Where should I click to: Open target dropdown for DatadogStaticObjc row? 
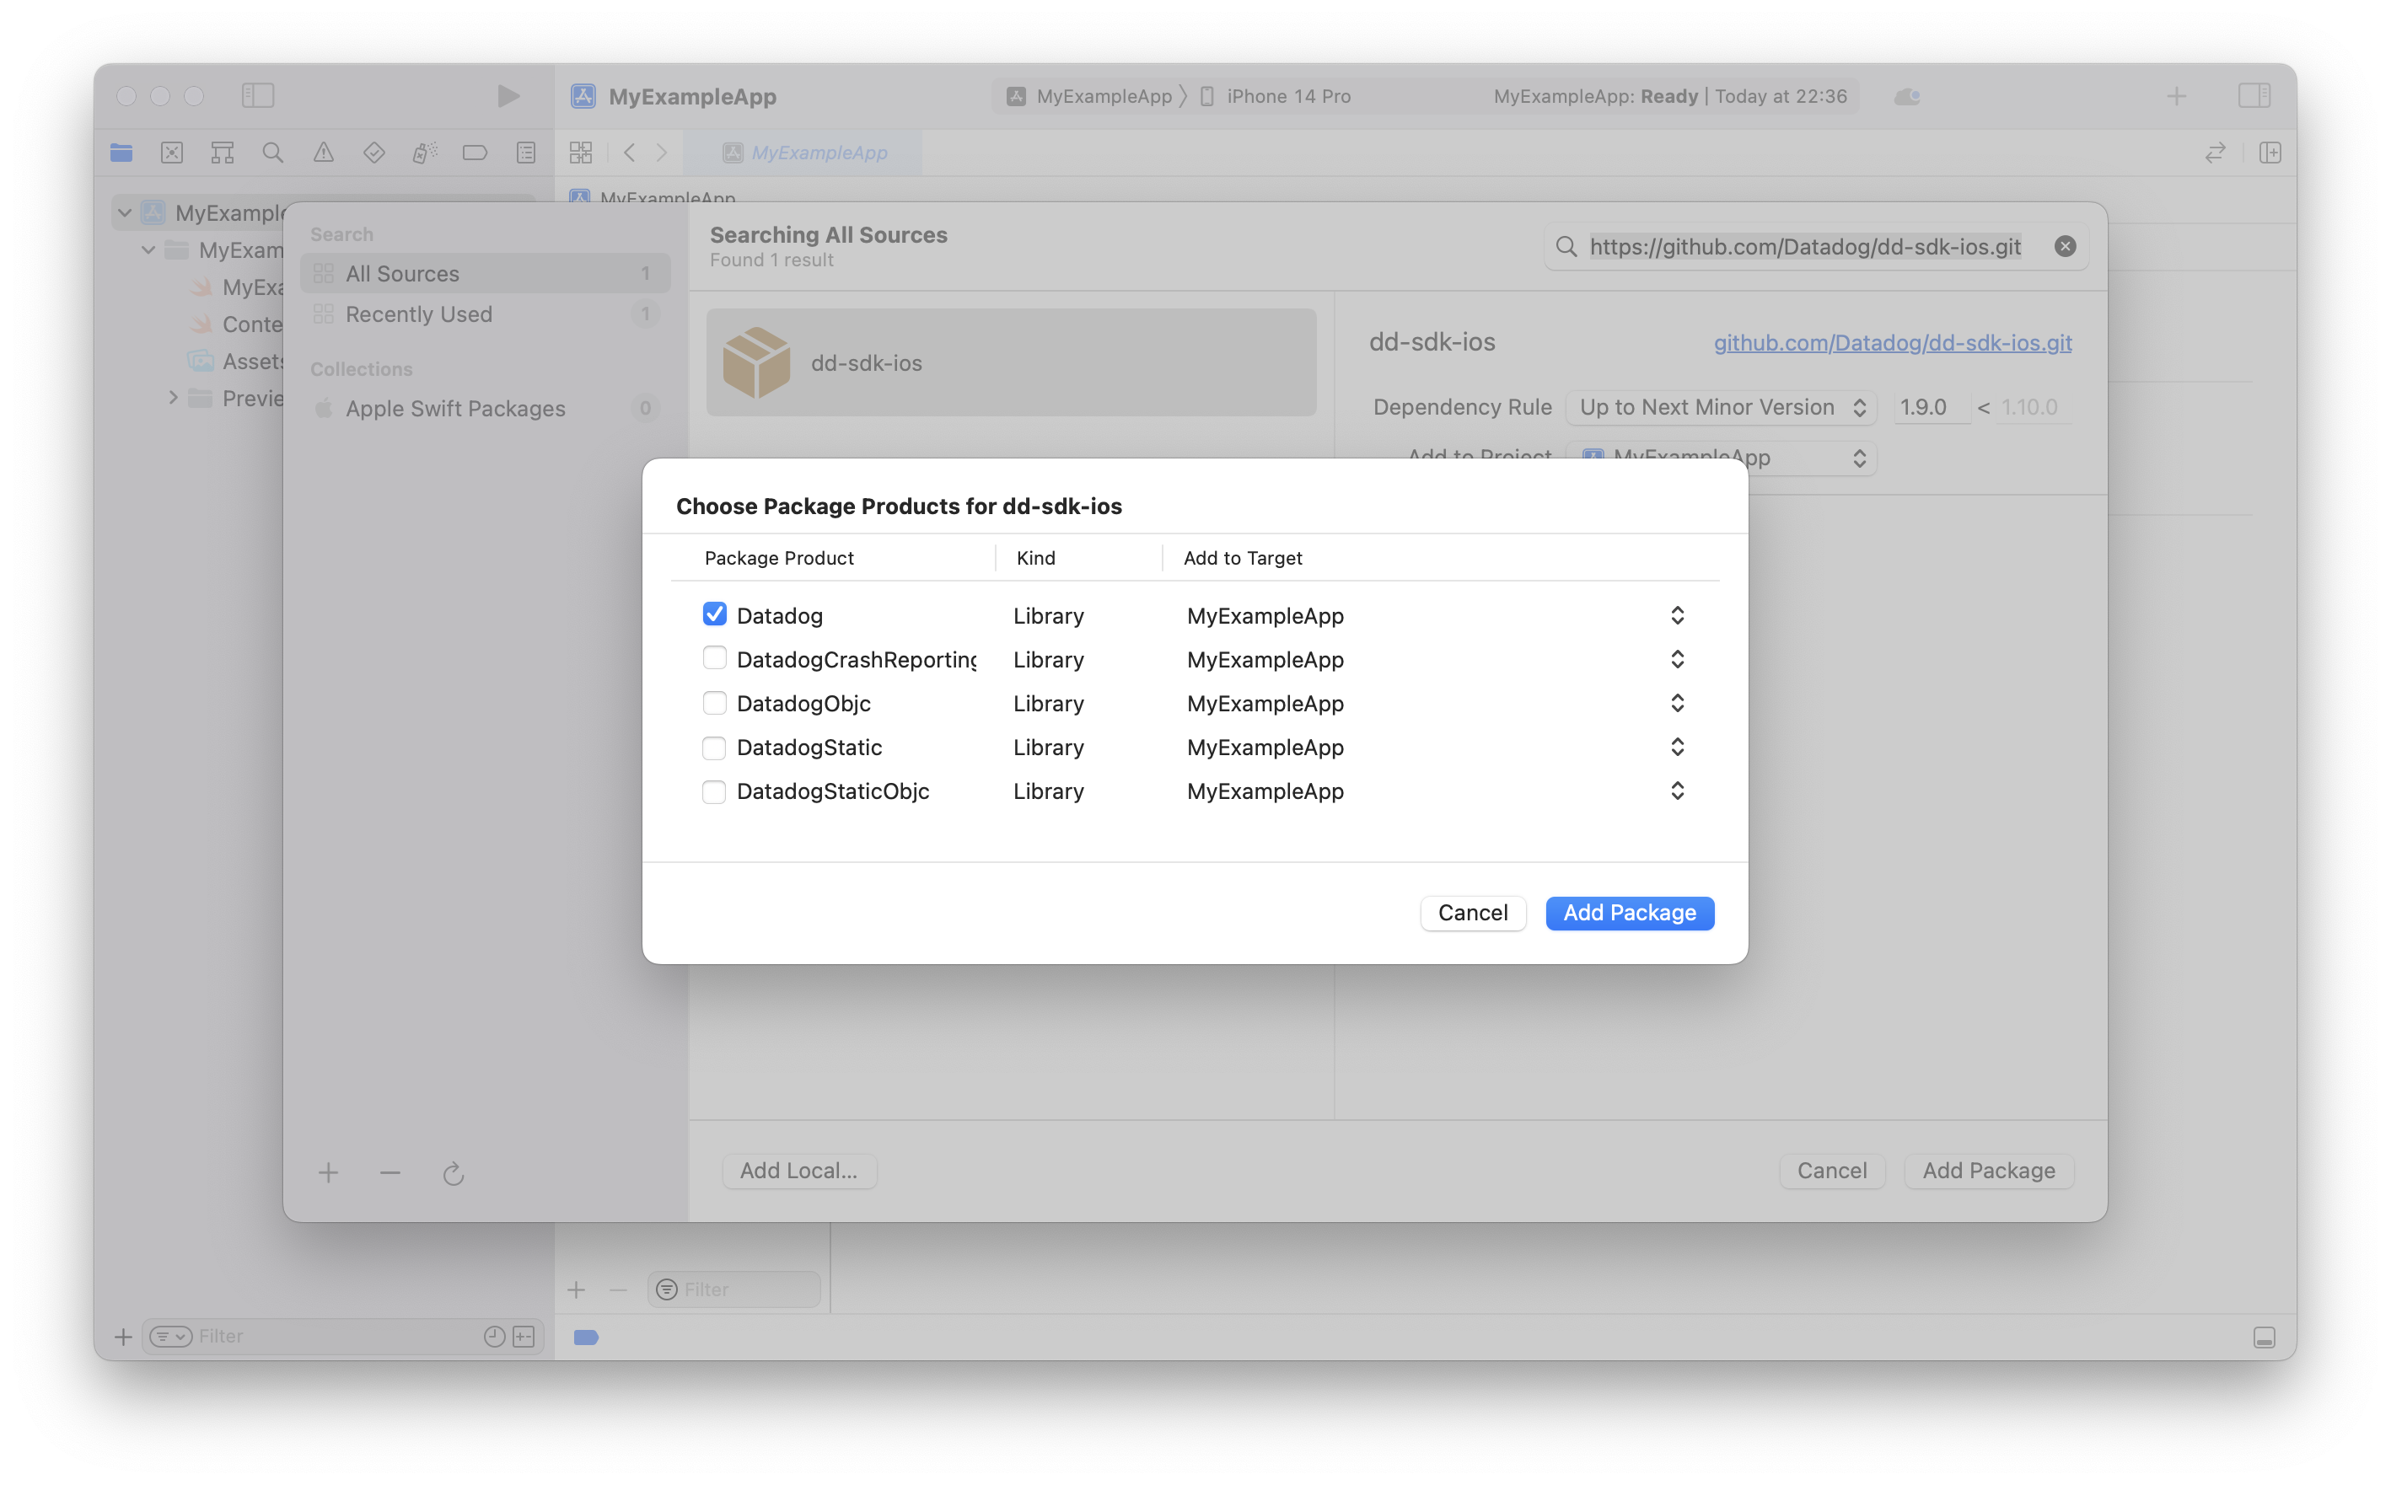[1677, 791]
